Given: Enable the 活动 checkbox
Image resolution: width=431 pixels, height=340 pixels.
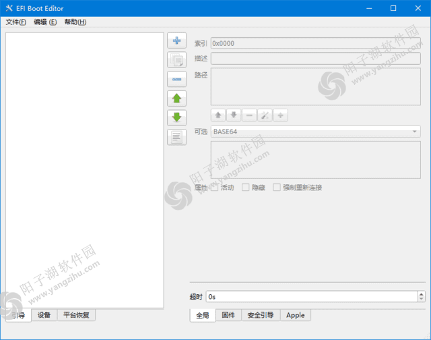Looking at the screenshot, I should coord(215,188).
